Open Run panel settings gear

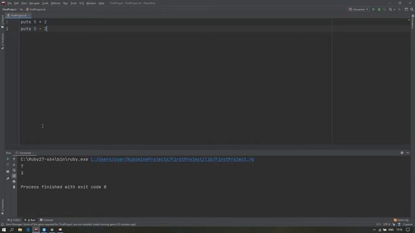point(402,153)
